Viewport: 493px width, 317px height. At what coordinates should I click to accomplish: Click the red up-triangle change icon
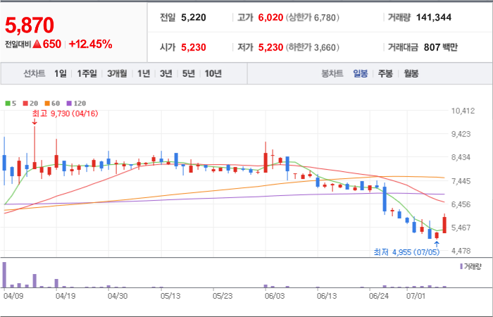[37, 44]
